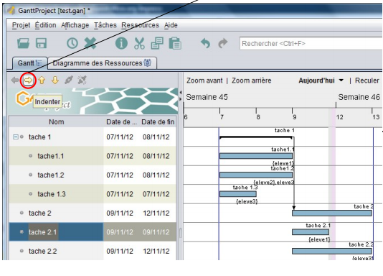Click the tache 2.1 Gantt bar
The width and height of the screenshot is (383, 276).
click(x=311, y=232)
